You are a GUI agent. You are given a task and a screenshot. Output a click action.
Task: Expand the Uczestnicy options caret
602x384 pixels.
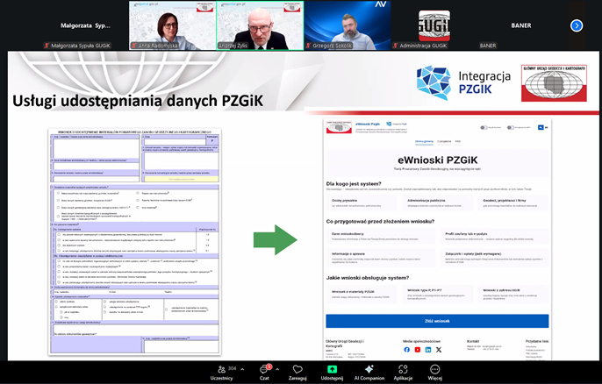240,368
